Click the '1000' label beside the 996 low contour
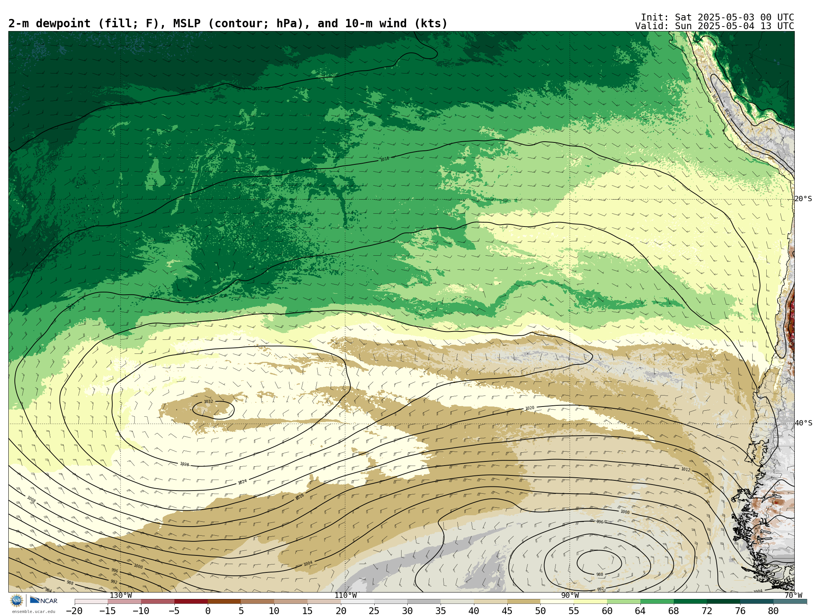Image resolution: width=819 pixels, height=616 pixels. click(x=625, y=512)
